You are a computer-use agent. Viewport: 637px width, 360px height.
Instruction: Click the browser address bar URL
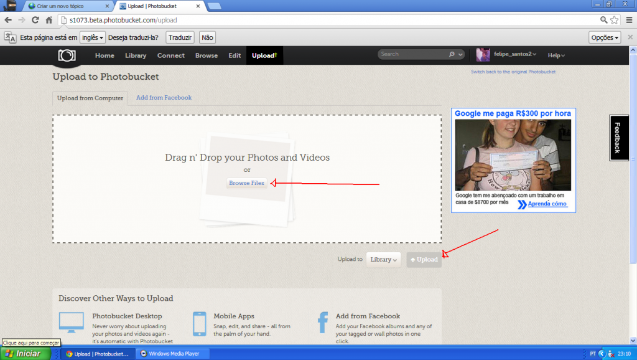(x=123, y=20)
